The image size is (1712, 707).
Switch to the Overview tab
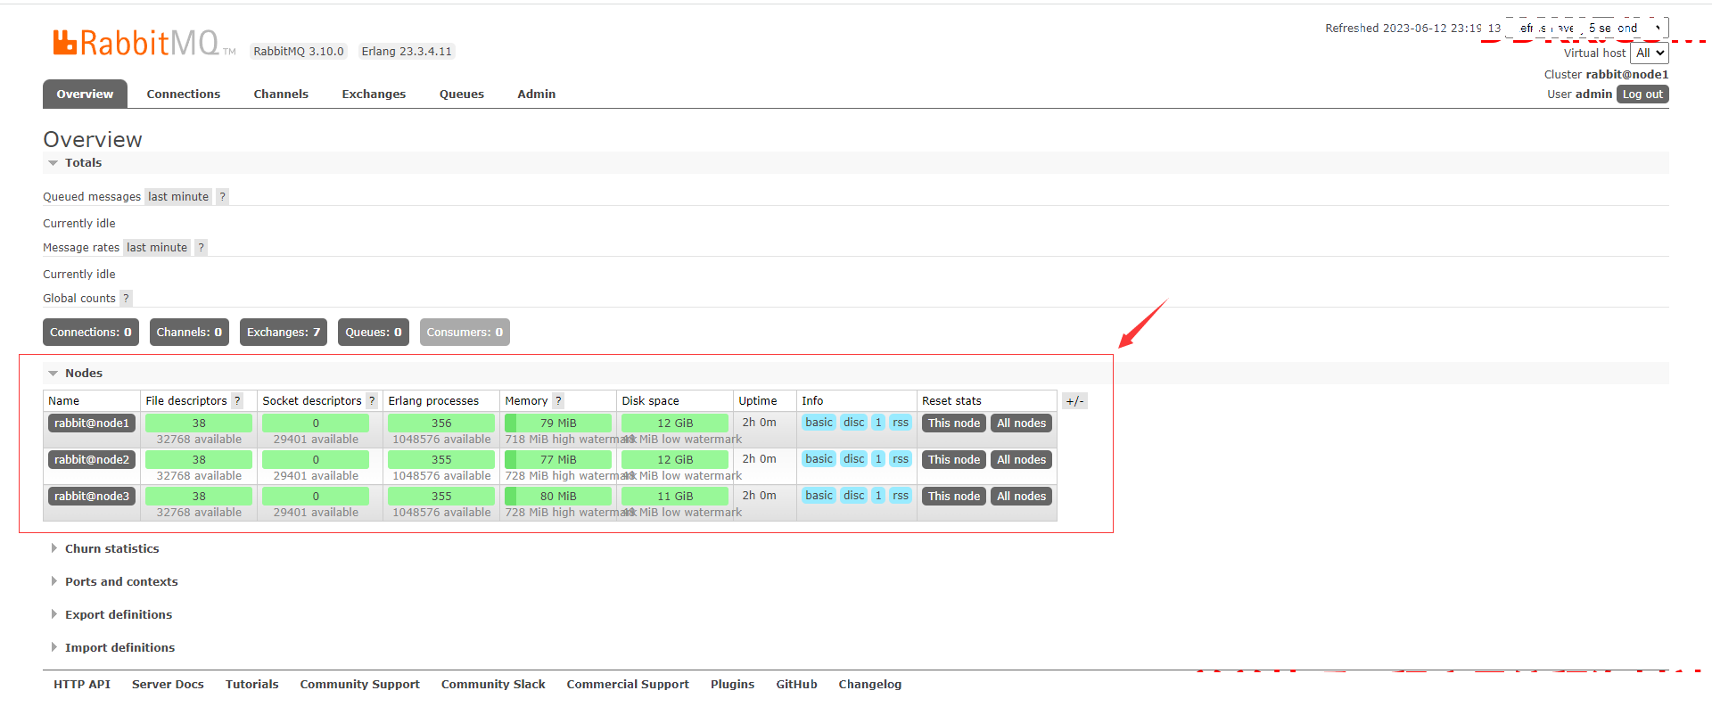[85, 95]
